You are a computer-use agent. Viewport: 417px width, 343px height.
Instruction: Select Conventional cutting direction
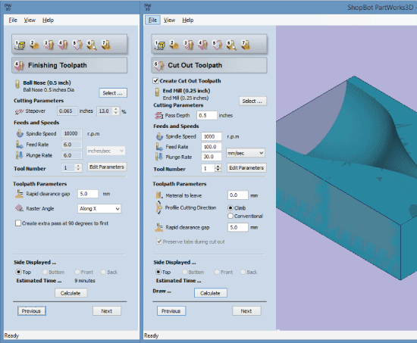230,216
